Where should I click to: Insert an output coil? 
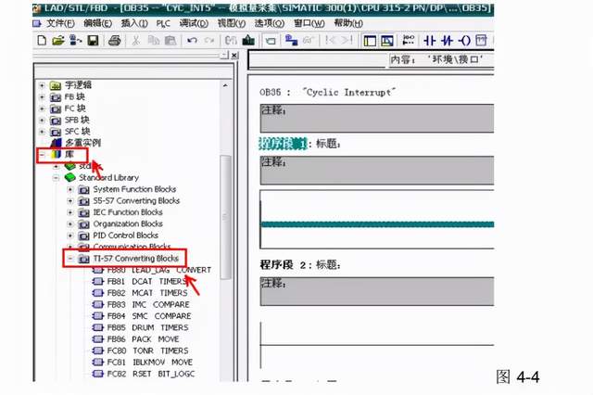pyautogui.click(x=464, y=41)
